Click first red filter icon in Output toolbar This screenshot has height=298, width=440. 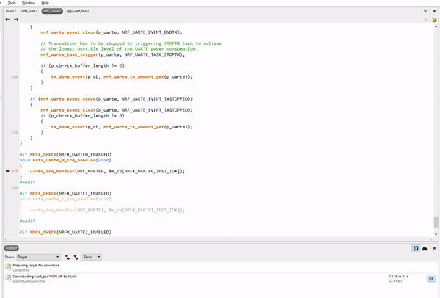tap(67, 257)
